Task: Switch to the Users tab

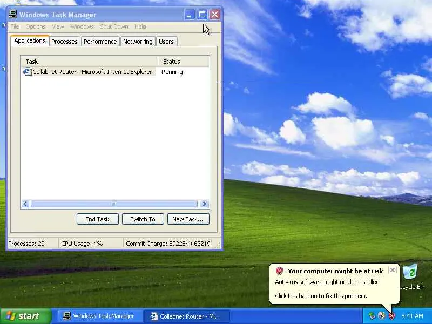Action: (166, 42)
